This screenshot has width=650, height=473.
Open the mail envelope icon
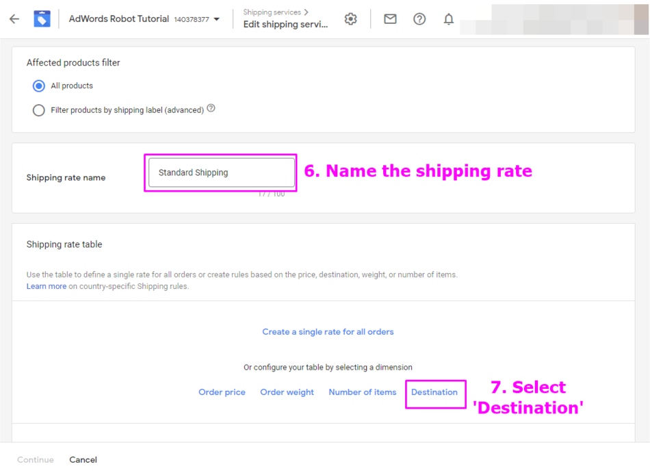click(x=390, y=19)
